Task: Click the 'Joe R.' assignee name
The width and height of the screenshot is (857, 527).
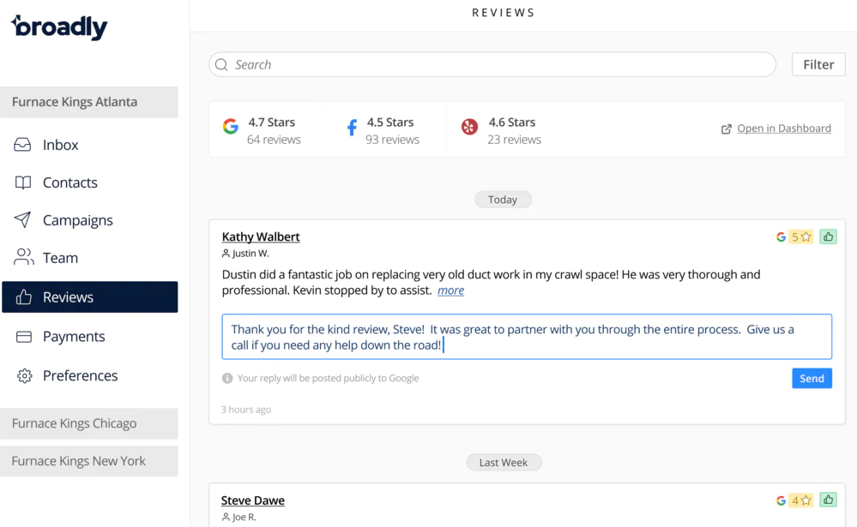Action: pos(244,518)
